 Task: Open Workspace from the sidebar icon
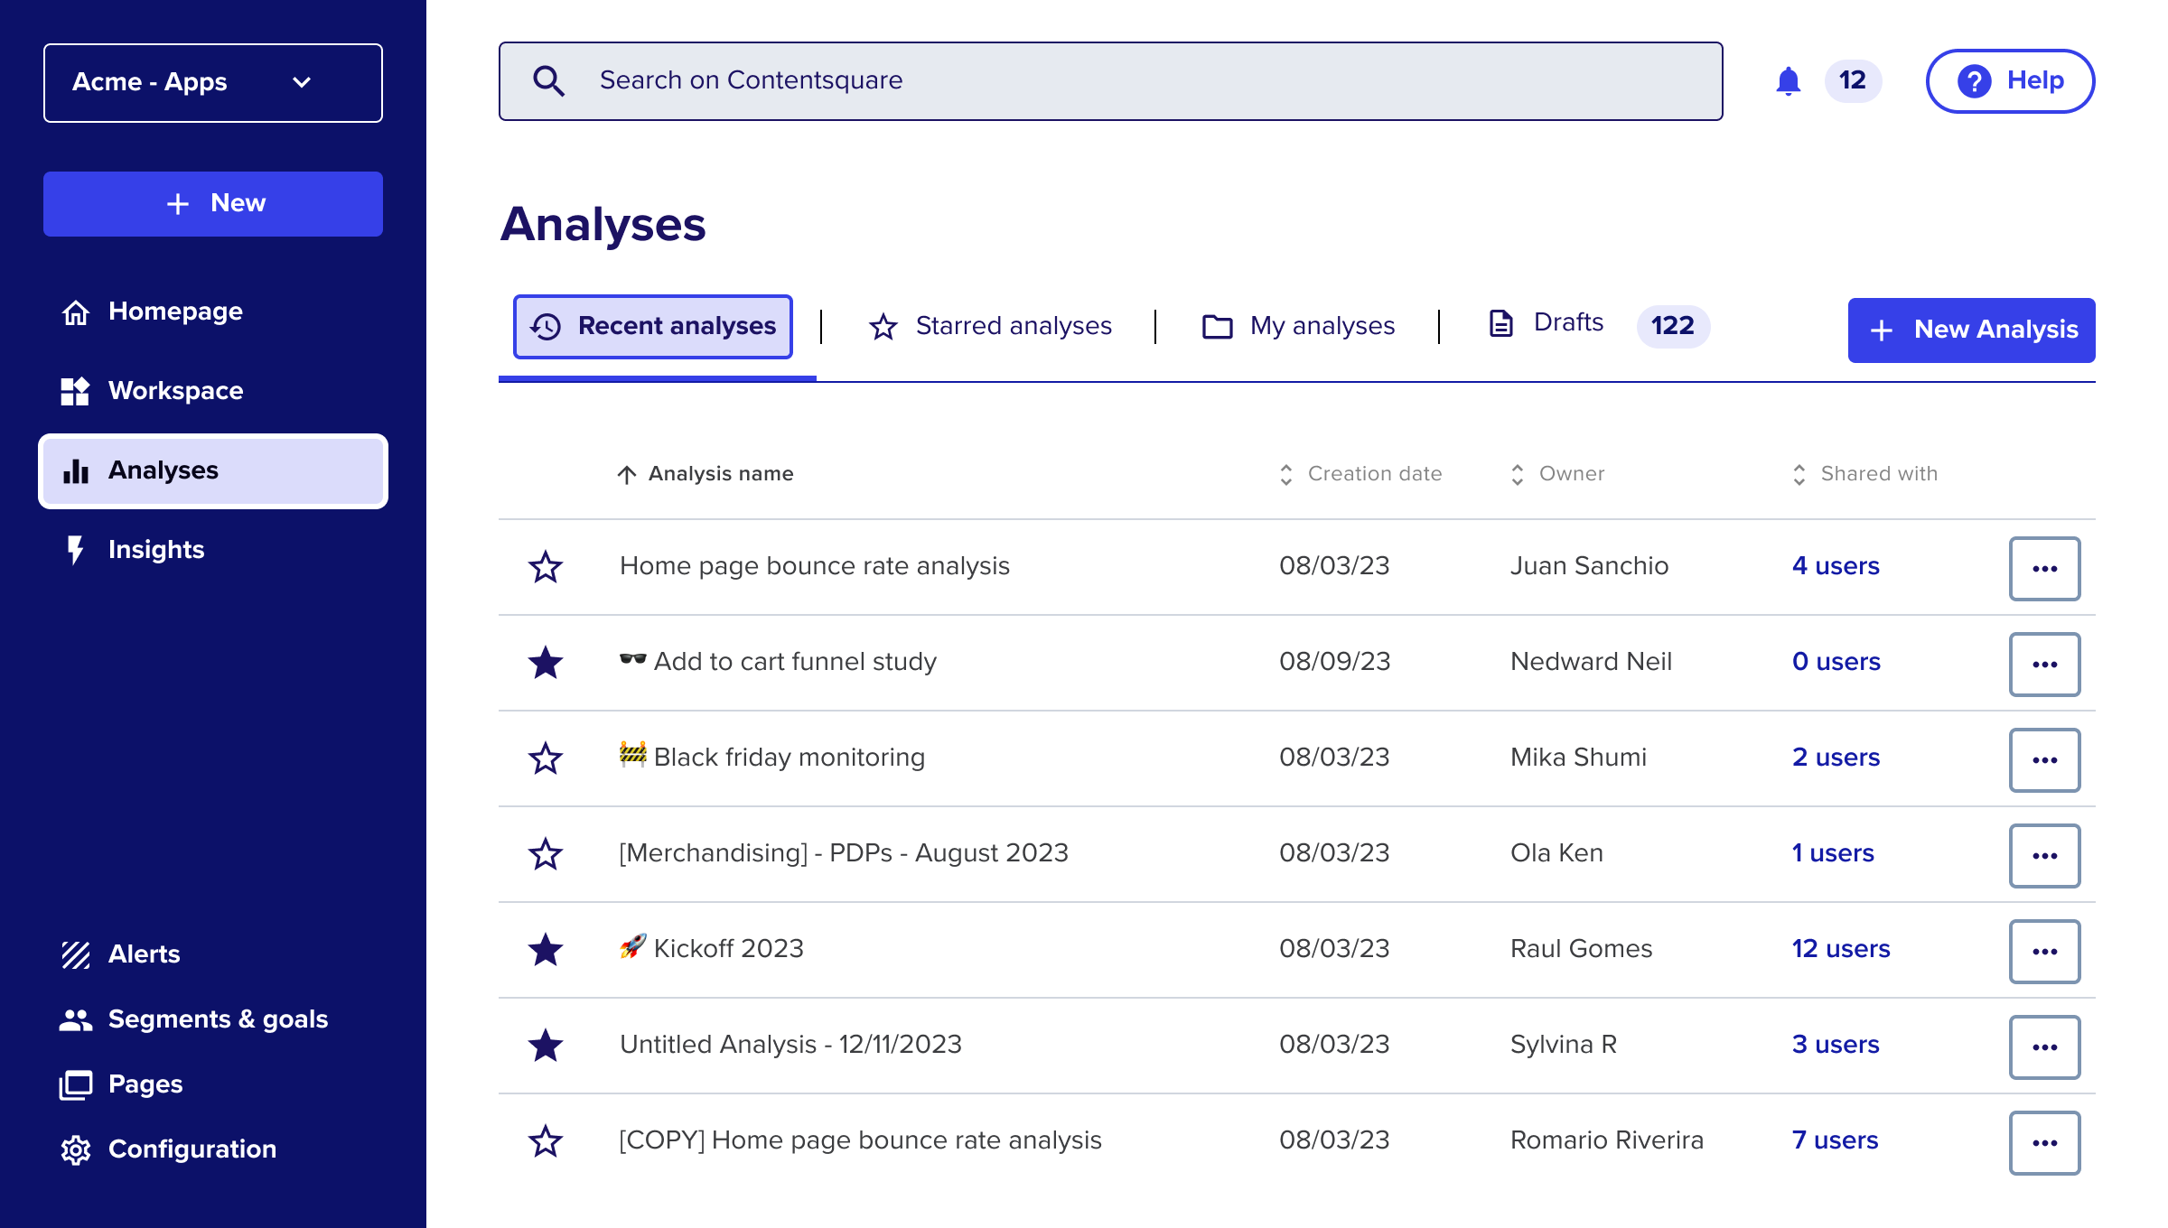[x=76, y=391]
